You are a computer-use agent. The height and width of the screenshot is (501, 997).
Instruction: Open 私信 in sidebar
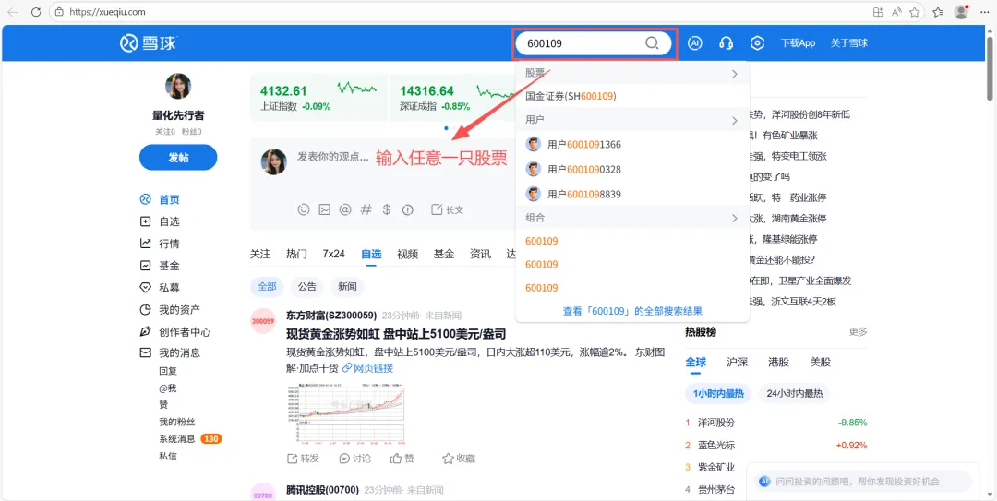click(x=168, y=456)
